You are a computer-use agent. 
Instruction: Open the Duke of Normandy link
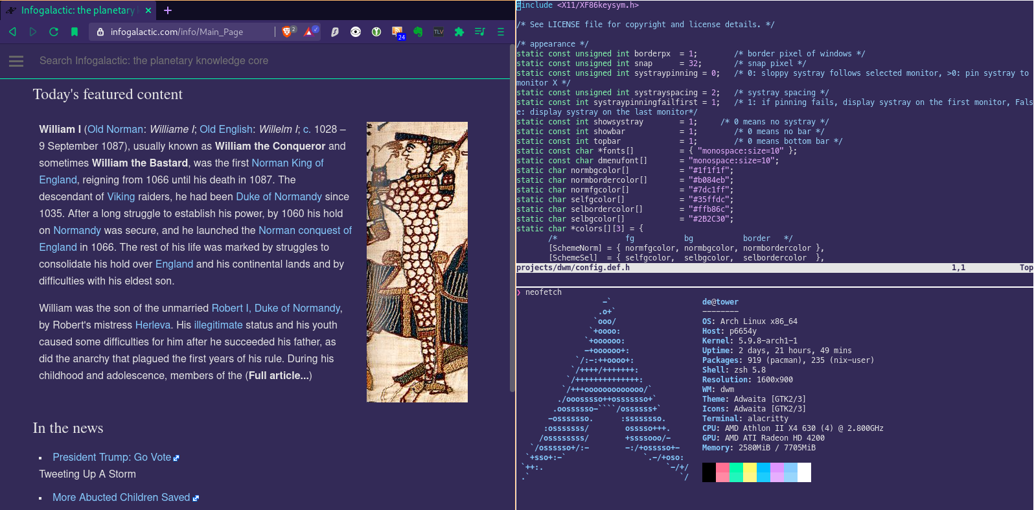click(x=279, y=197)
